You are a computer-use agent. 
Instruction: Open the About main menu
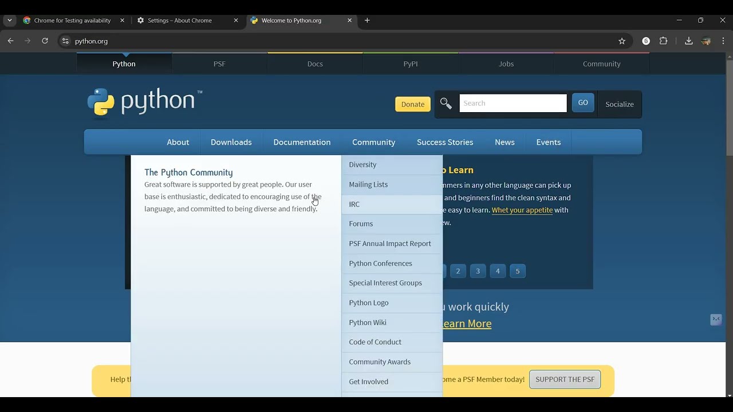(178, 142)
